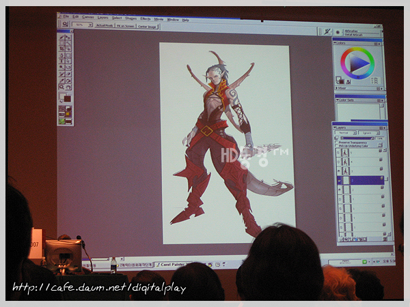Select the Rectangular Selection tool
This screenshot has width=410, height=307.
(x=62, y=43)
